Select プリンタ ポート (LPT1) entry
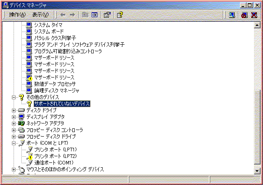Viewport: 263px width, 185px height. [55, 150]
